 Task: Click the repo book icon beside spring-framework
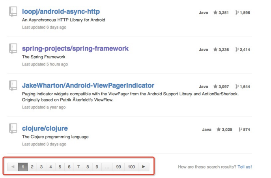point(13,48)
